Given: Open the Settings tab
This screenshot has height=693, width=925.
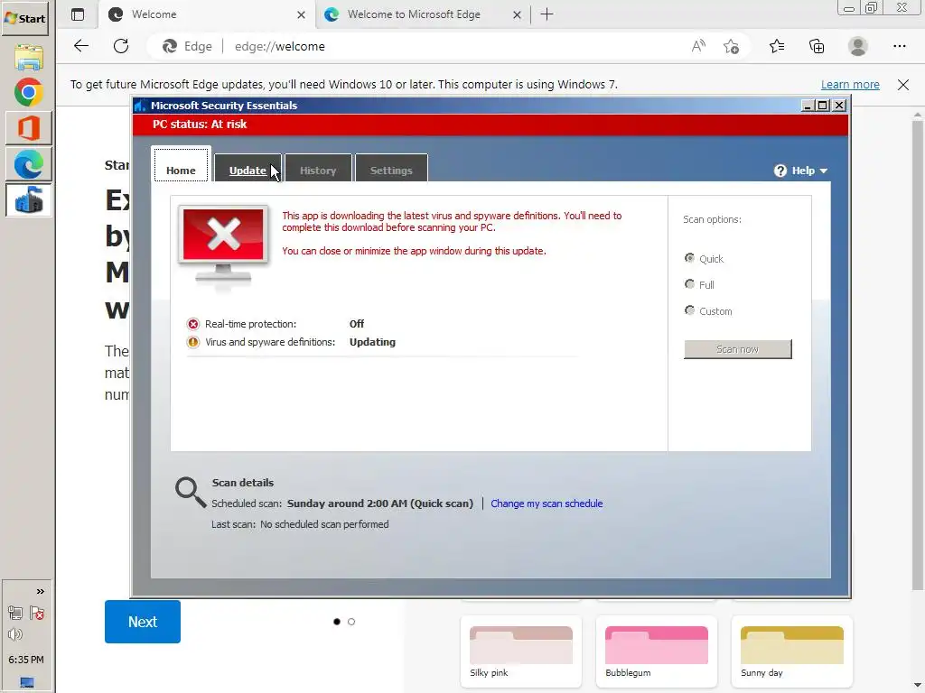Looking at the screenshot, I should pos(391,169).
